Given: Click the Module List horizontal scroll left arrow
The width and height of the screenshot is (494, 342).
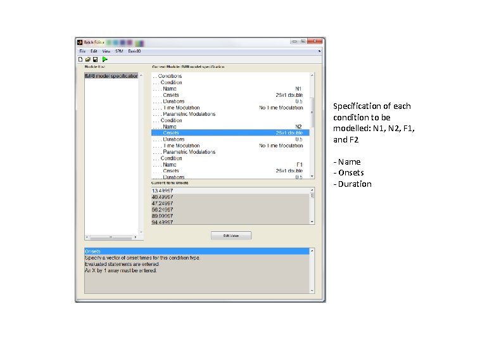Looking at the screenshot, I should click(x=87, y=237).
